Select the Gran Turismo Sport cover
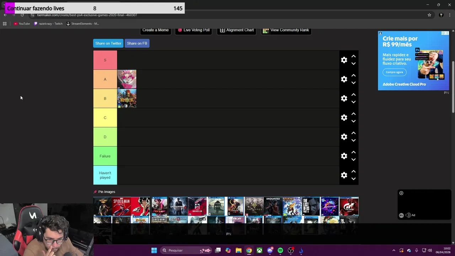Screen dimensions: 455x256 click(x=349, y=206)
